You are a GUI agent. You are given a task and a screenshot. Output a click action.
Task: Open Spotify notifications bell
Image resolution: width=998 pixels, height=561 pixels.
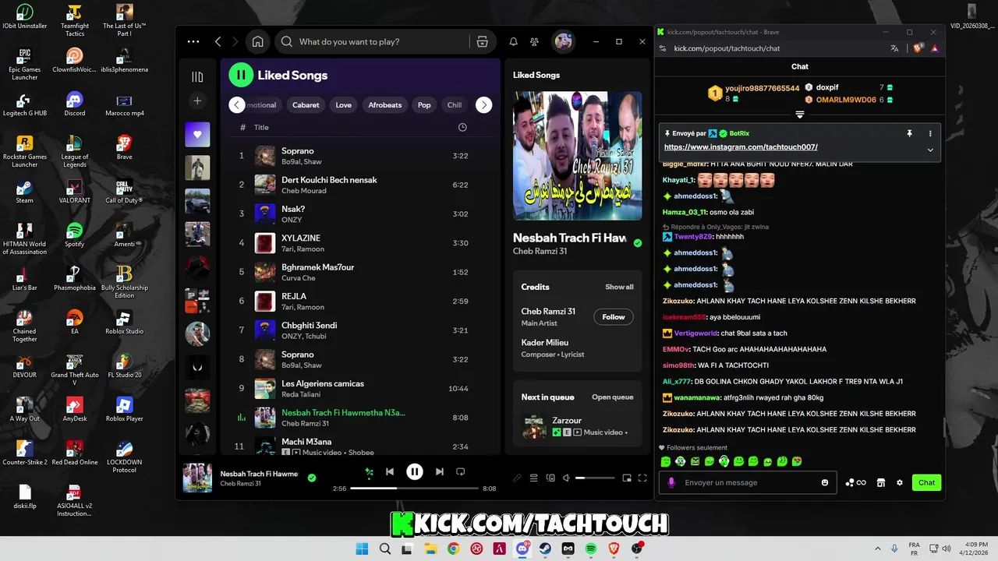(x=513, y=42)
